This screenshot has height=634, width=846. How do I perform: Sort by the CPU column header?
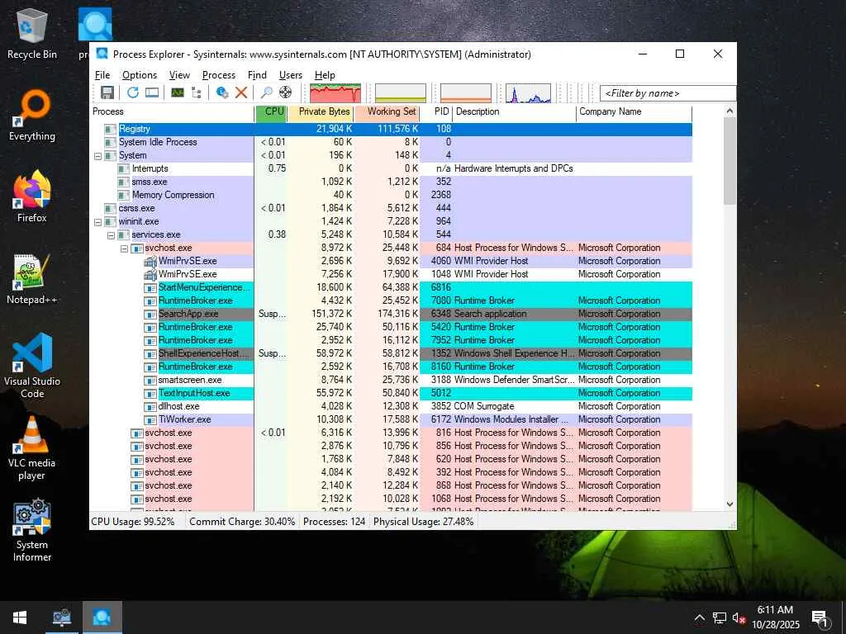click(x=271, y=111)
